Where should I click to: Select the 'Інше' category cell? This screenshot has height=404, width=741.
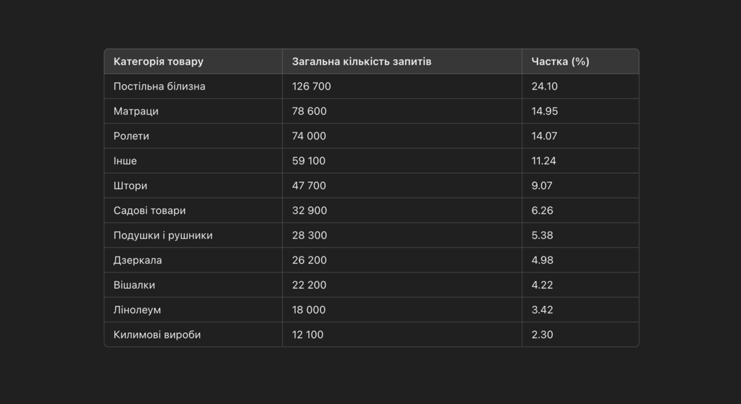(x=193, y=161)
